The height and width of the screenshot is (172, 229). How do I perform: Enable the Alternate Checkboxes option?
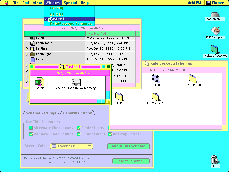point(31,128)
